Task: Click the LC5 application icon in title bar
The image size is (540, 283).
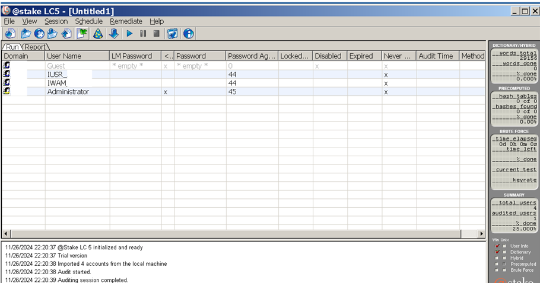Action: 6,11
